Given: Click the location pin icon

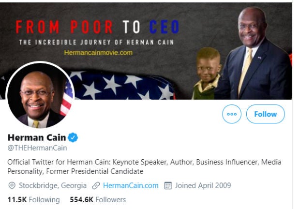Looking at the screenshot, I should point(12,185).
